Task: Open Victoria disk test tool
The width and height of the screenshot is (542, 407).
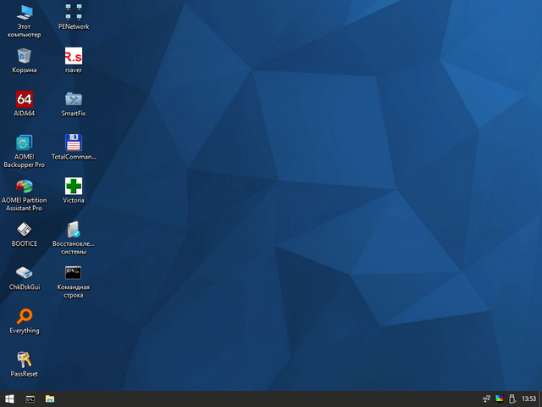Action: [74, 190]
